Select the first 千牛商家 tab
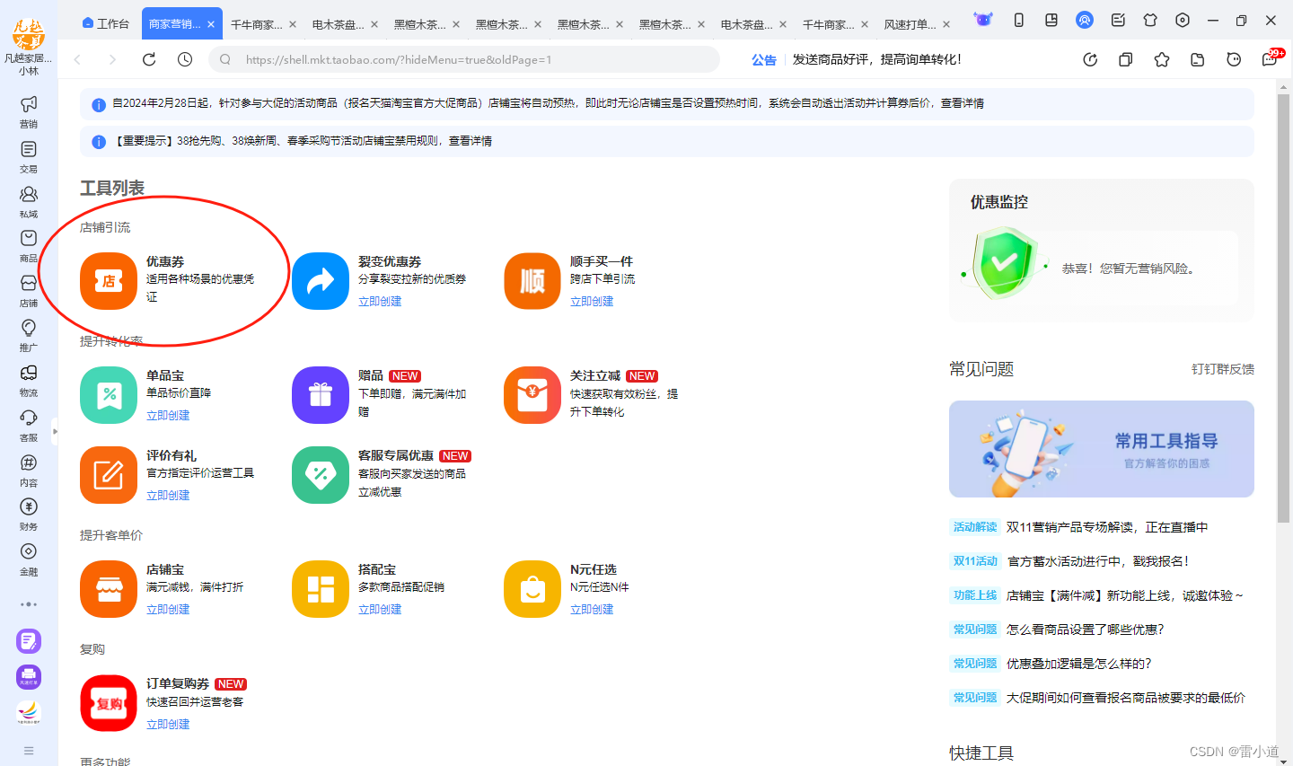The image size is (1293, 766). pos(256,24)
